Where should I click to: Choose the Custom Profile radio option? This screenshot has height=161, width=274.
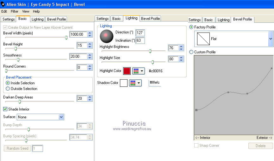[191, 52]
